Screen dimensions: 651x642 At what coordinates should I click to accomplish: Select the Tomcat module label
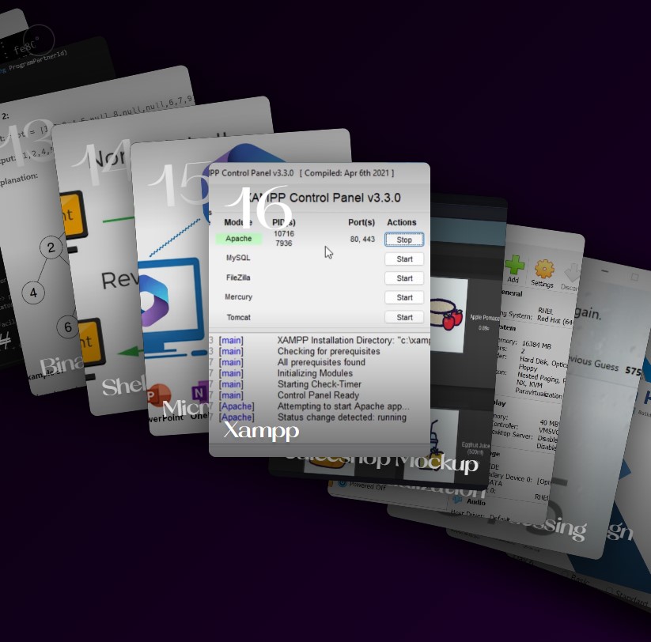(238, 317)
